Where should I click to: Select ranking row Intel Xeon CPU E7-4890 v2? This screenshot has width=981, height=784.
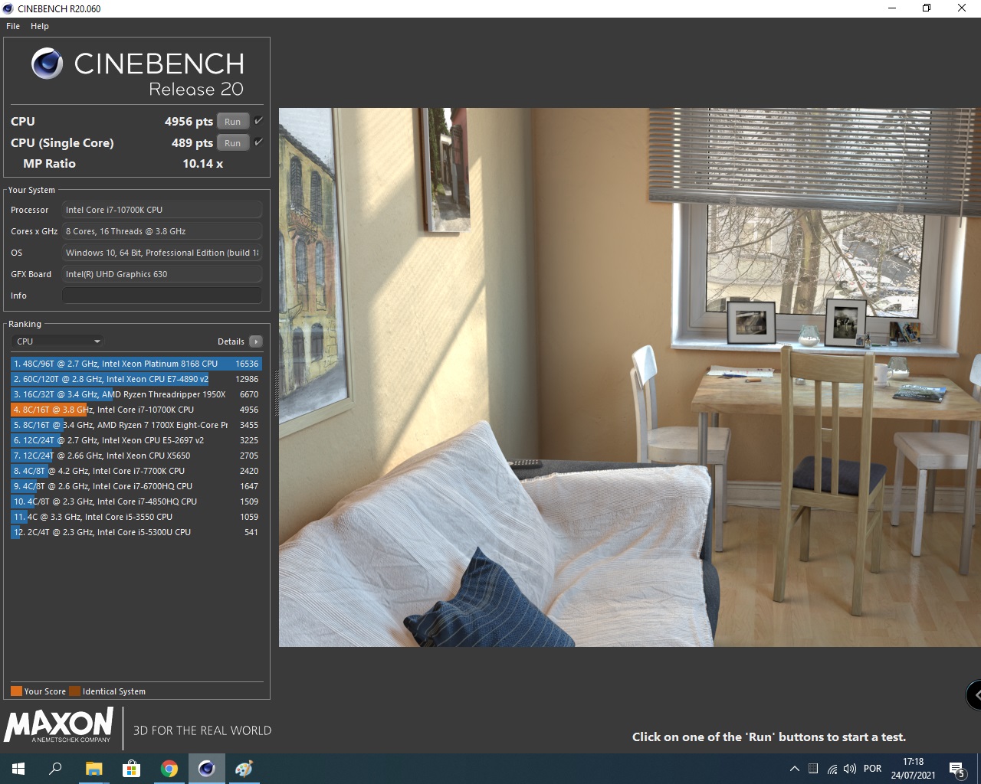[x=136, y=379]
